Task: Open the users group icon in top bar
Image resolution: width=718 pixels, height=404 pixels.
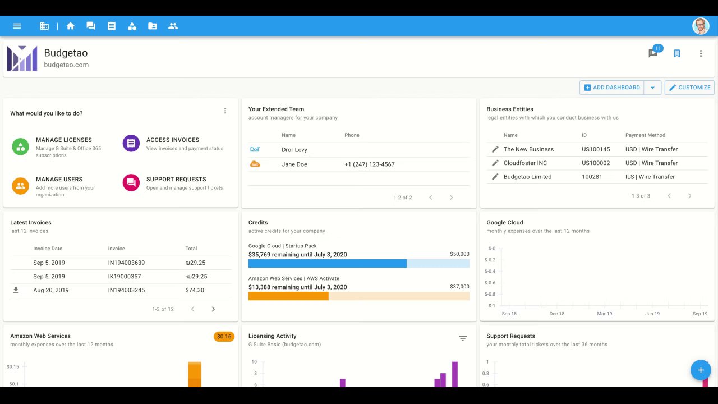Action: [173, 26]
